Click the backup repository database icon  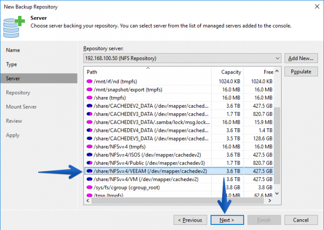tap(14, 27)
